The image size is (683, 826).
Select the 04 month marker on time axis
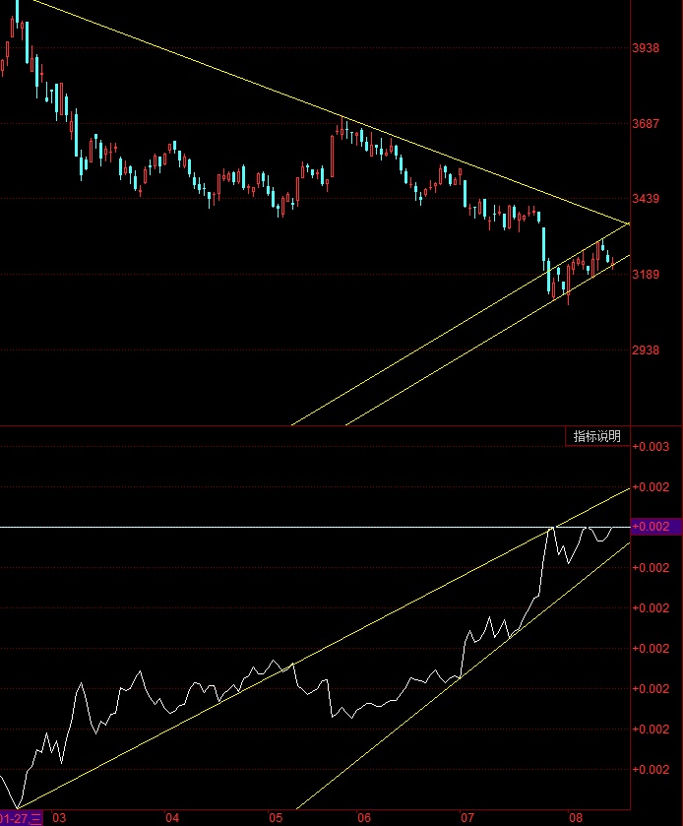click(172, 818)
